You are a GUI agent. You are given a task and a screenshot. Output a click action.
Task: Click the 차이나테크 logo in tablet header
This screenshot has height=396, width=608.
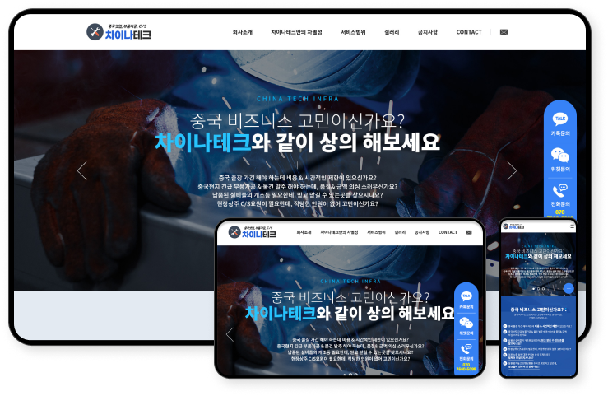pos(252,233)
